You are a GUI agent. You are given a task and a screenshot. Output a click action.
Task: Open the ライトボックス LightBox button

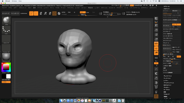tap(15, 13)
